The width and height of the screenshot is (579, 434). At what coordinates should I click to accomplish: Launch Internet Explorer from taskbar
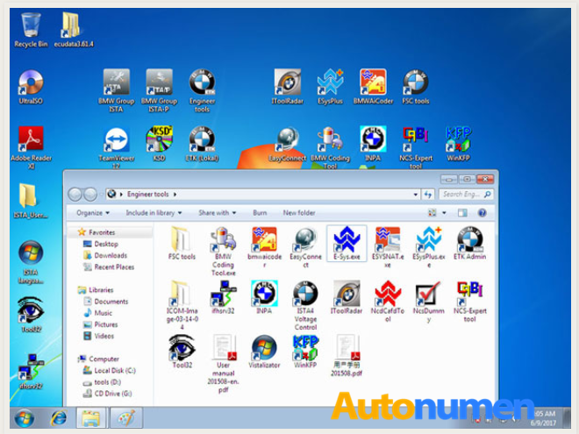click(x=59, y=417)
